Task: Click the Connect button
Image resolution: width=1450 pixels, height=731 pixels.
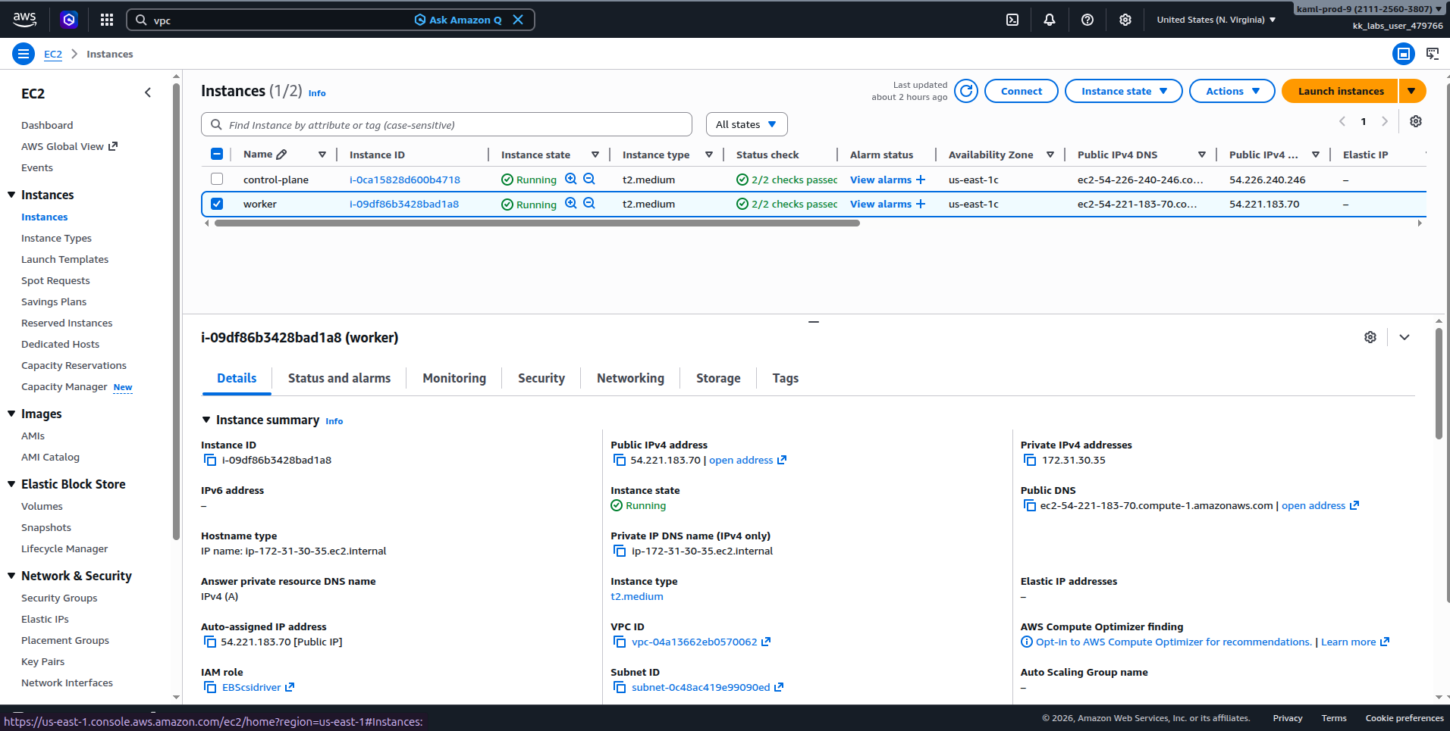Action: pyautogui.click(x=1022, y=91)
